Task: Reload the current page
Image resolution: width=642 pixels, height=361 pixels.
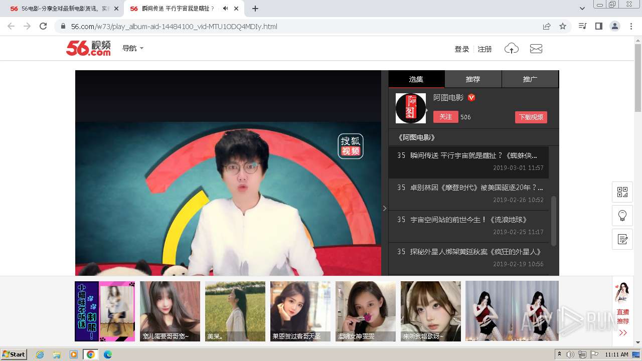Action: (x=43, y=27)
